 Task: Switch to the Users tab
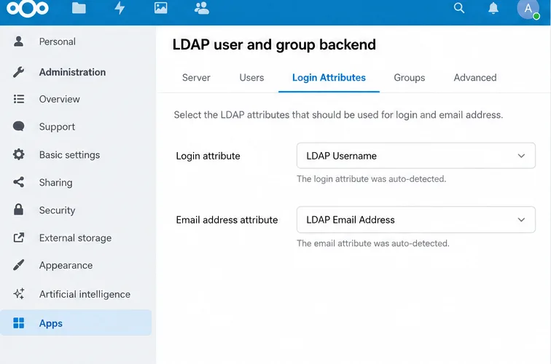coord(251,78)
